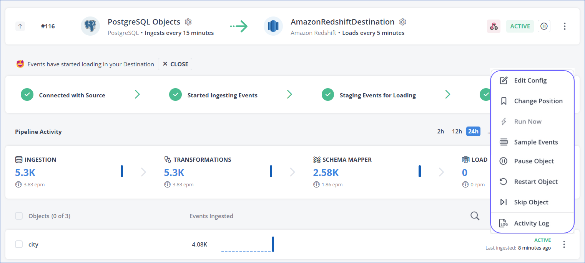Click chevron after Schema Mapper card
Image resolution: width=585 pixels, height=263 pixels.
click(441, 172)
